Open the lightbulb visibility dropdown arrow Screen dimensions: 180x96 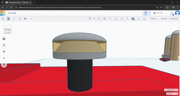94,19
